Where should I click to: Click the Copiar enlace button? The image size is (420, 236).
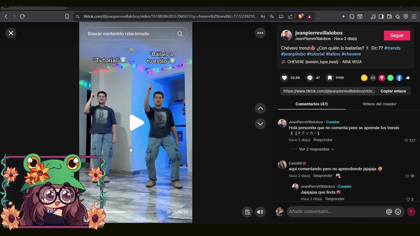[x=393, y=91]
